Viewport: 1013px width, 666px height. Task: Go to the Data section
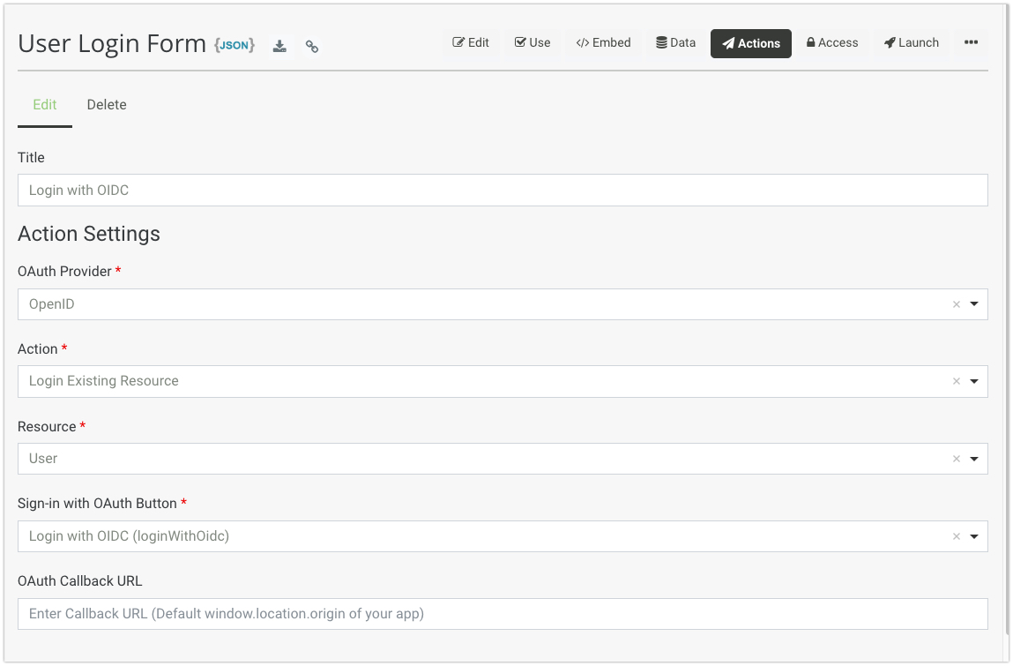click(x=675, y=42)
